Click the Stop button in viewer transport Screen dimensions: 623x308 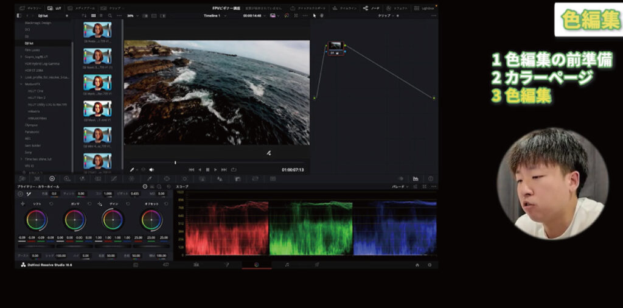[x=207, y=170]
